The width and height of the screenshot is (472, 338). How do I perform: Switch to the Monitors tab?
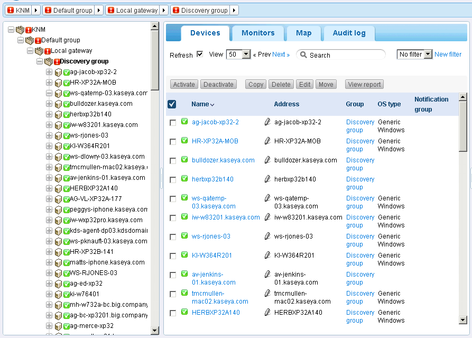pos(258,33)
